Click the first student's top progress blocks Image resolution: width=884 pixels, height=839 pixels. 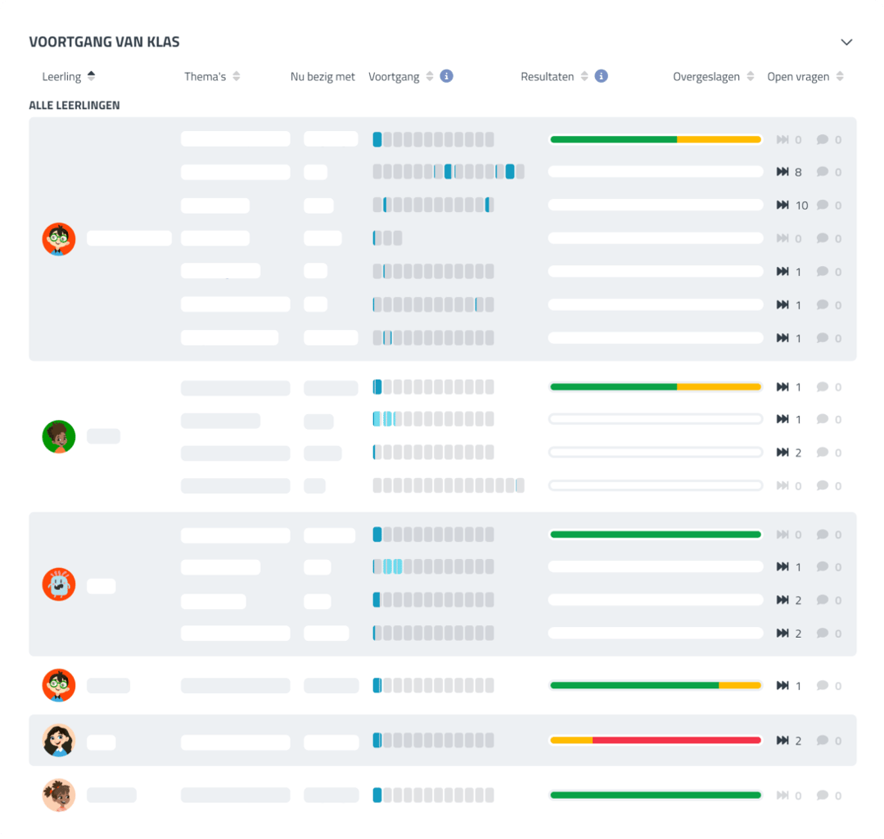coord(433,139)
